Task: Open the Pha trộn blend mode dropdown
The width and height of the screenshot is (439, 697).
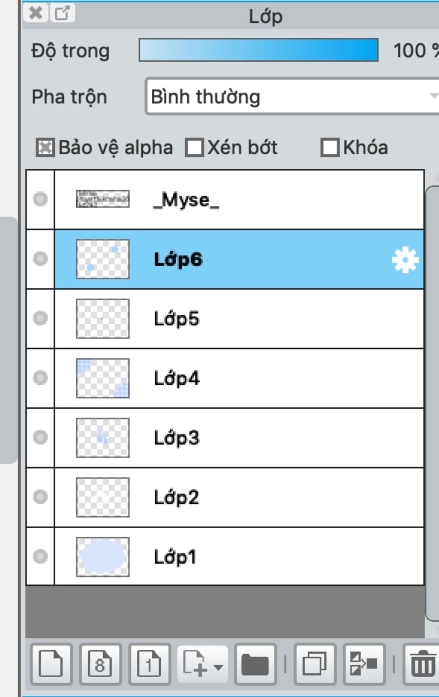Action: pyautogui.click(x=293, y=96)
